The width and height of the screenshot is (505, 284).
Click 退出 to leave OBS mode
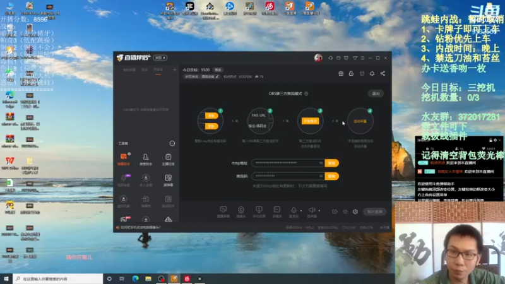tap(376, 93)
